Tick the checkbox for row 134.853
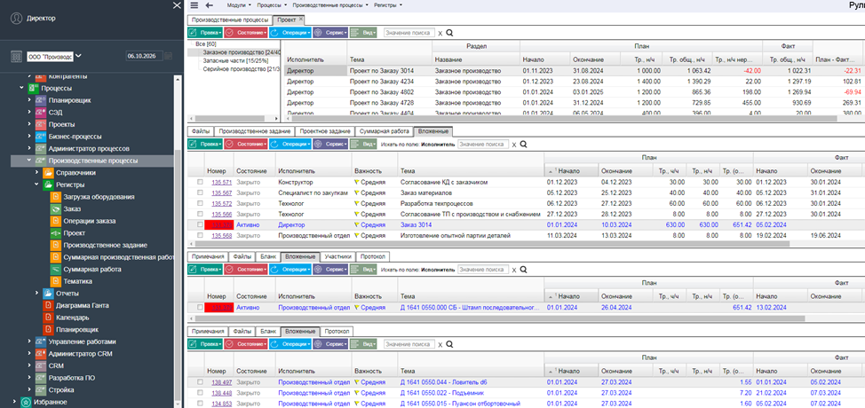This screenshot has width=865, height=408. 200,403
